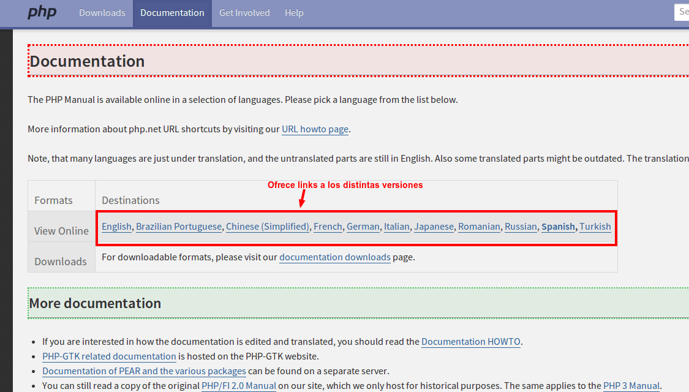Click the php logo

click(x=42, y=12)
